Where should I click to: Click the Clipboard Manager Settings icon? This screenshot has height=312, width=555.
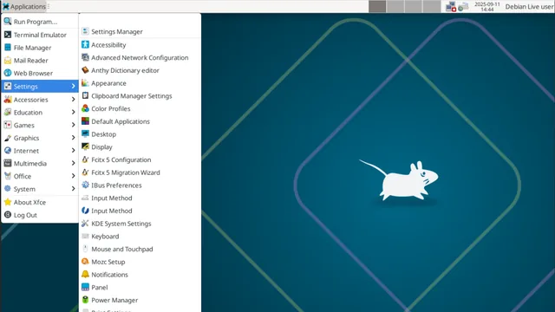(x=85, y=95)
